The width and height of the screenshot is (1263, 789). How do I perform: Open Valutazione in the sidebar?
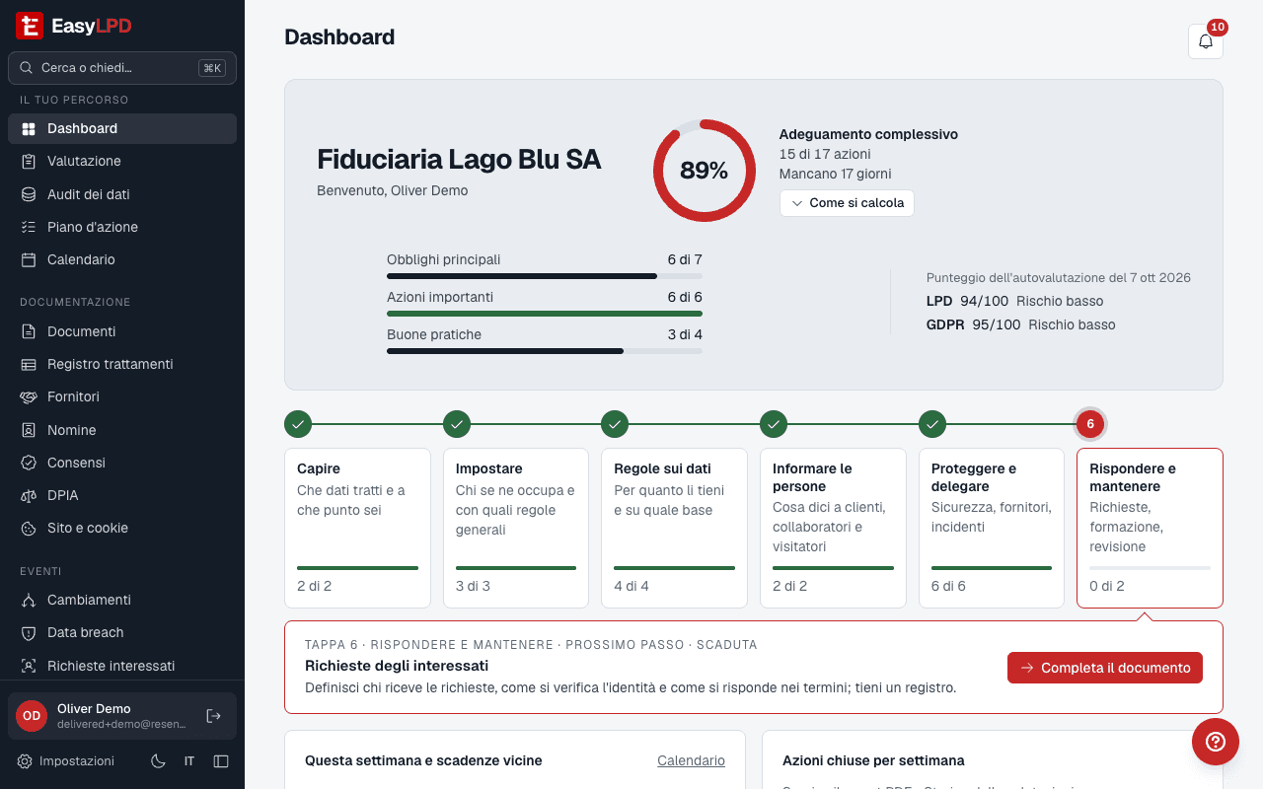122,161
